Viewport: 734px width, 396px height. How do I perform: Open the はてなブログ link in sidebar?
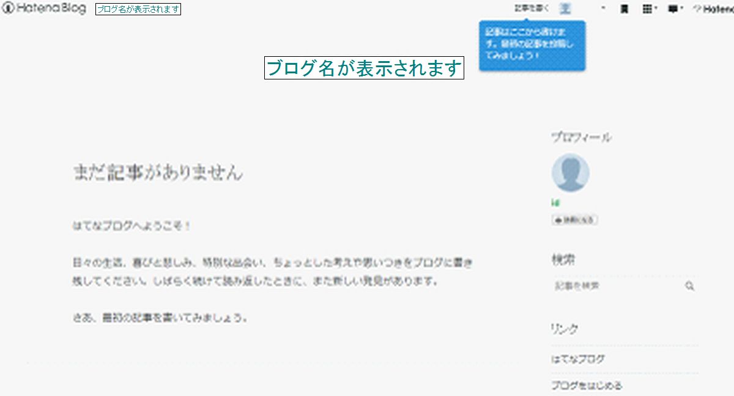[577, 358]
